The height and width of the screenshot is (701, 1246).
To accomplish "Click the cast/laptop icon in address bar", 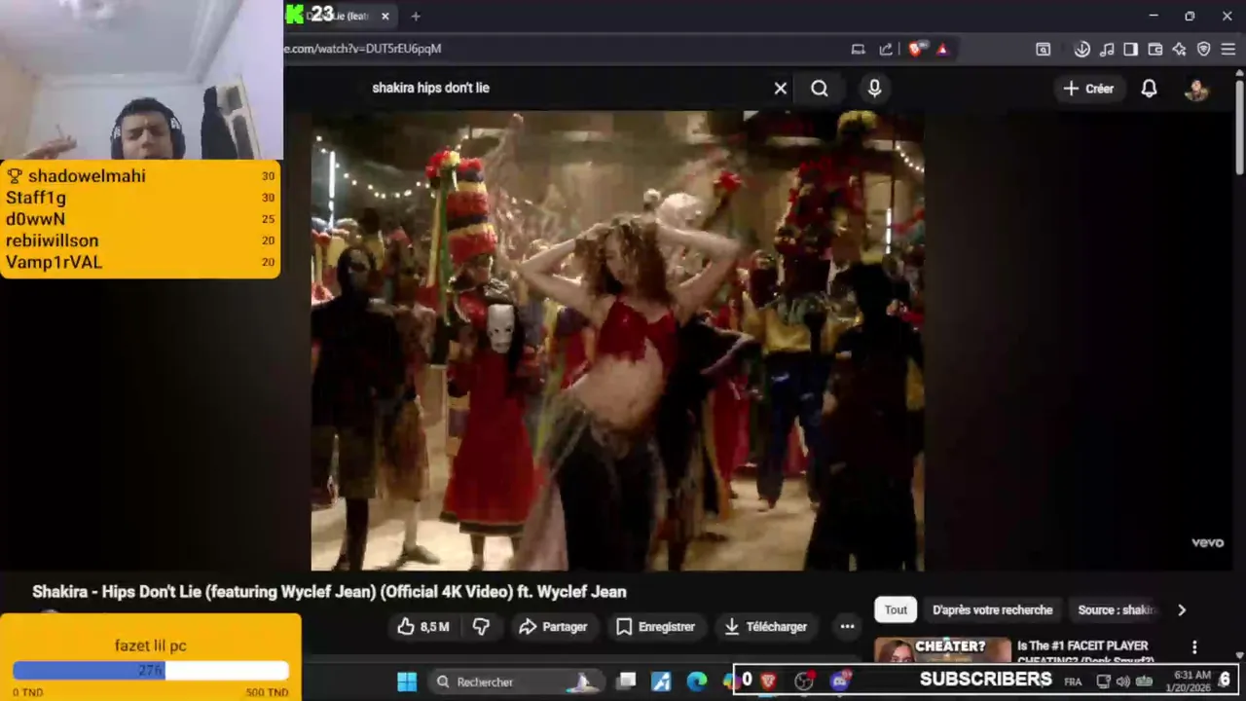I will [x=858, y=49].
